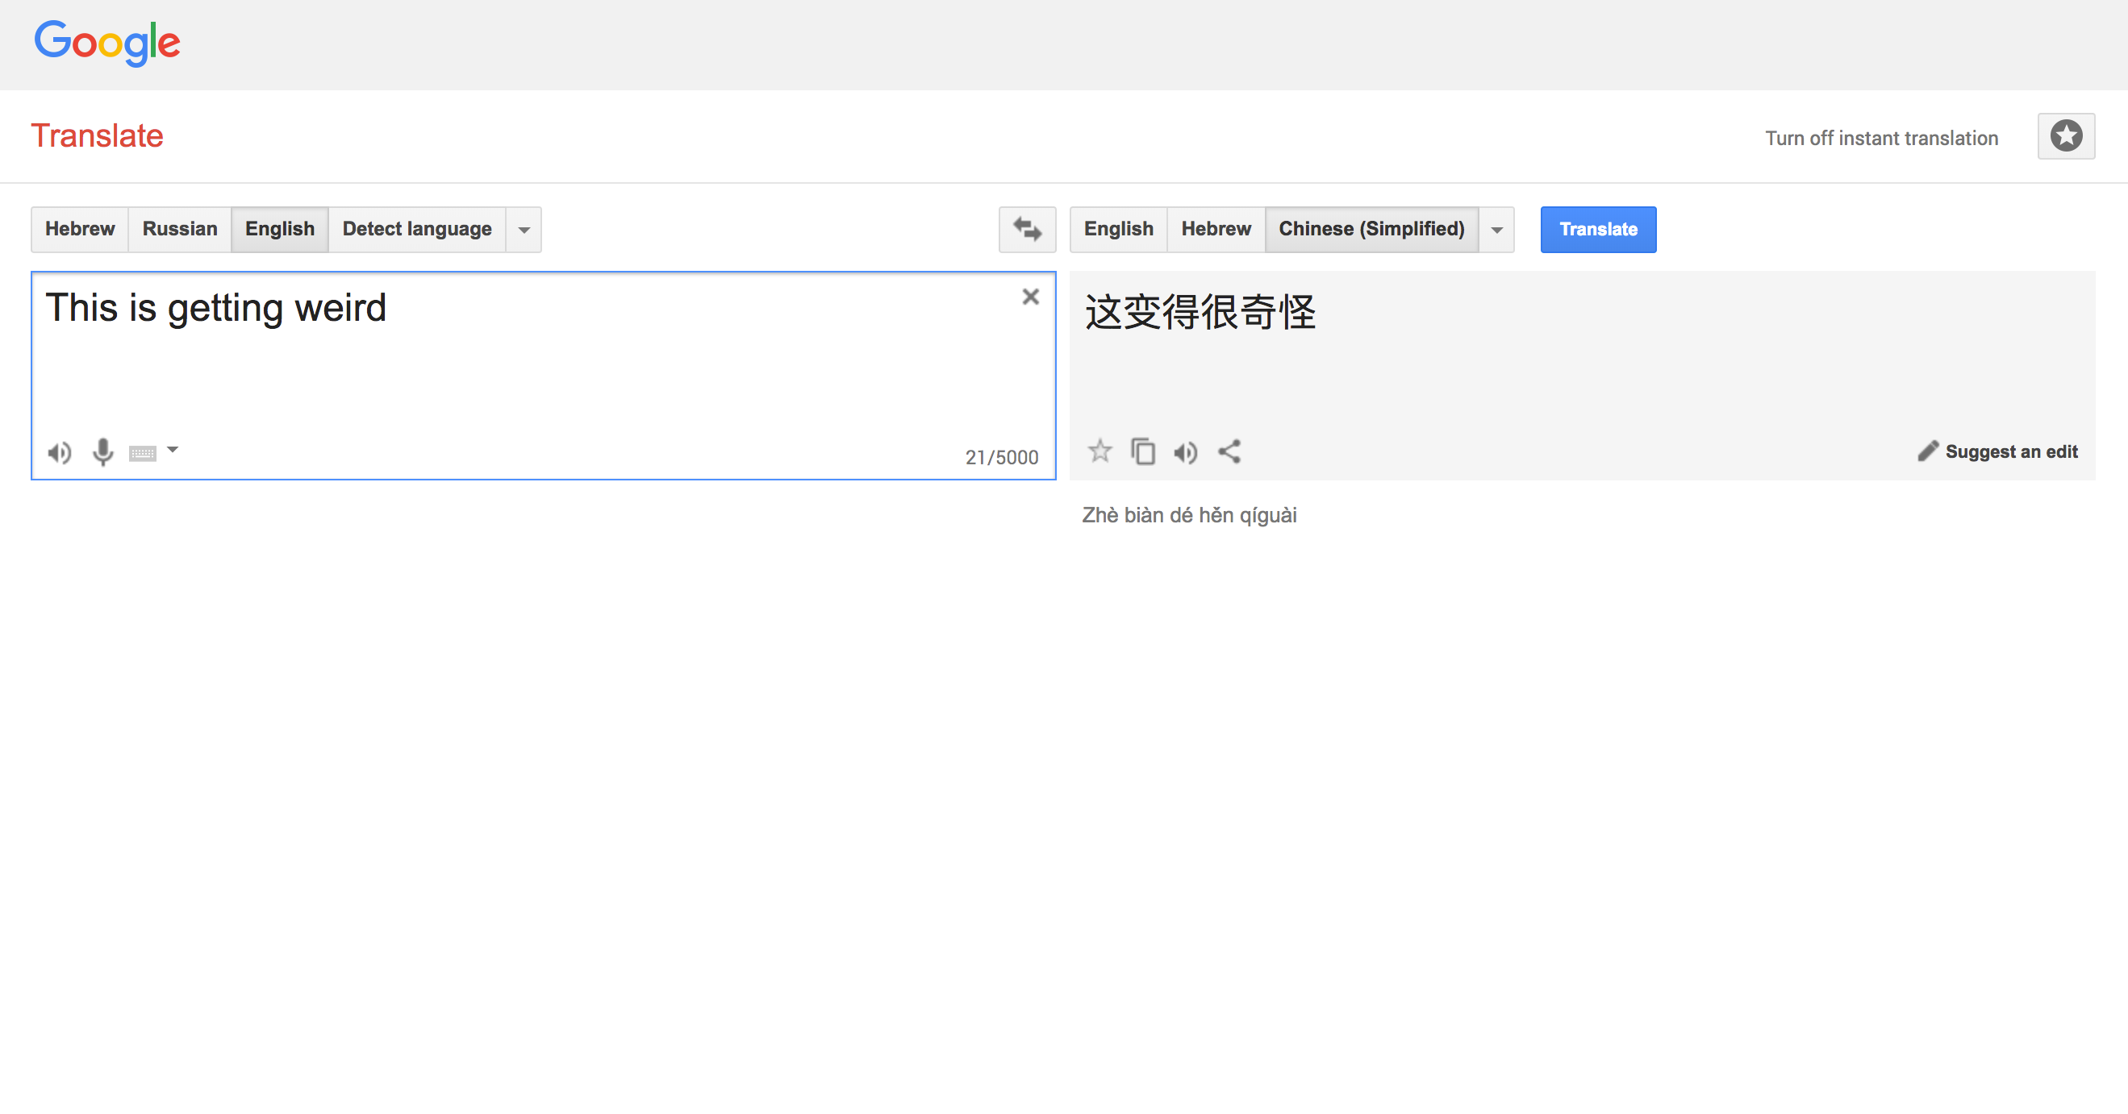Click the Google logo
Screen dimensions: 2128x1114
[x=106, y=43]
